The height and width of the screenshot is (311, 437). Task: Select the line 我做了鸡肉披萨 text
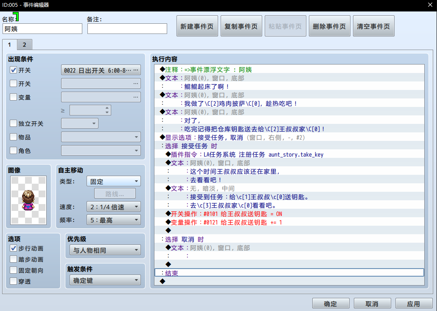click(289, 104)
